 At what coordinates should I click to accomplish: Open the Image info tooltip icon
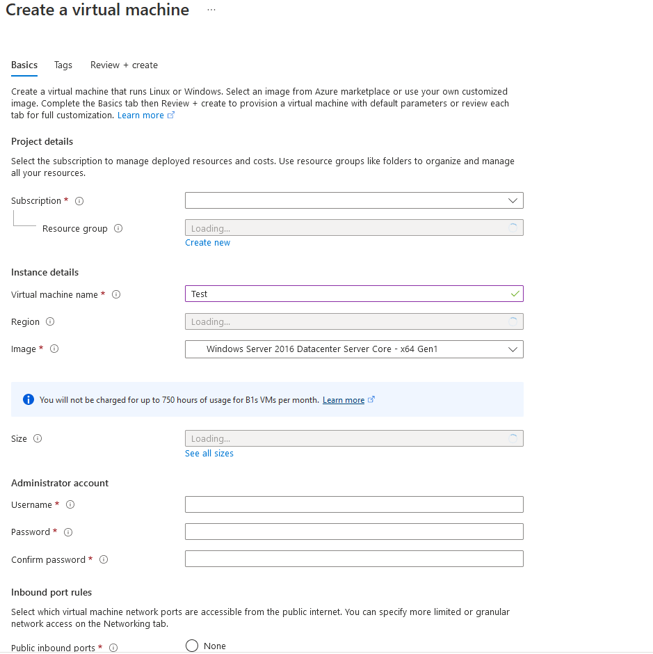[54, 349]
